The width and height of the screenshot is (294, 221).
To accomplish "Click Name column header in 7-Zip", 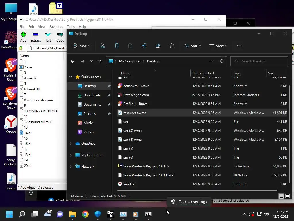I will [x=24, y=56].
